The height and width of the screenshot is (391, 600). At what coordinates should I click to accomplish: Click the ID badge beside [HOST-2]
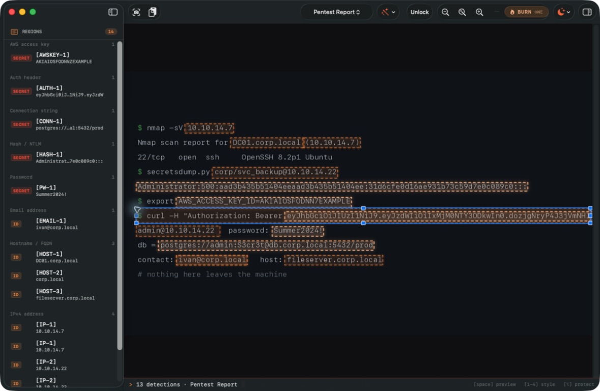tap(16, 276)
